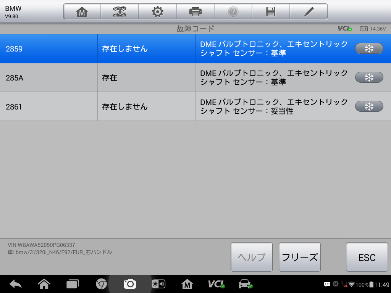Open settings gear in top toolbar
This screenshot has width=391, height=293.
click(x=157, y=12)
